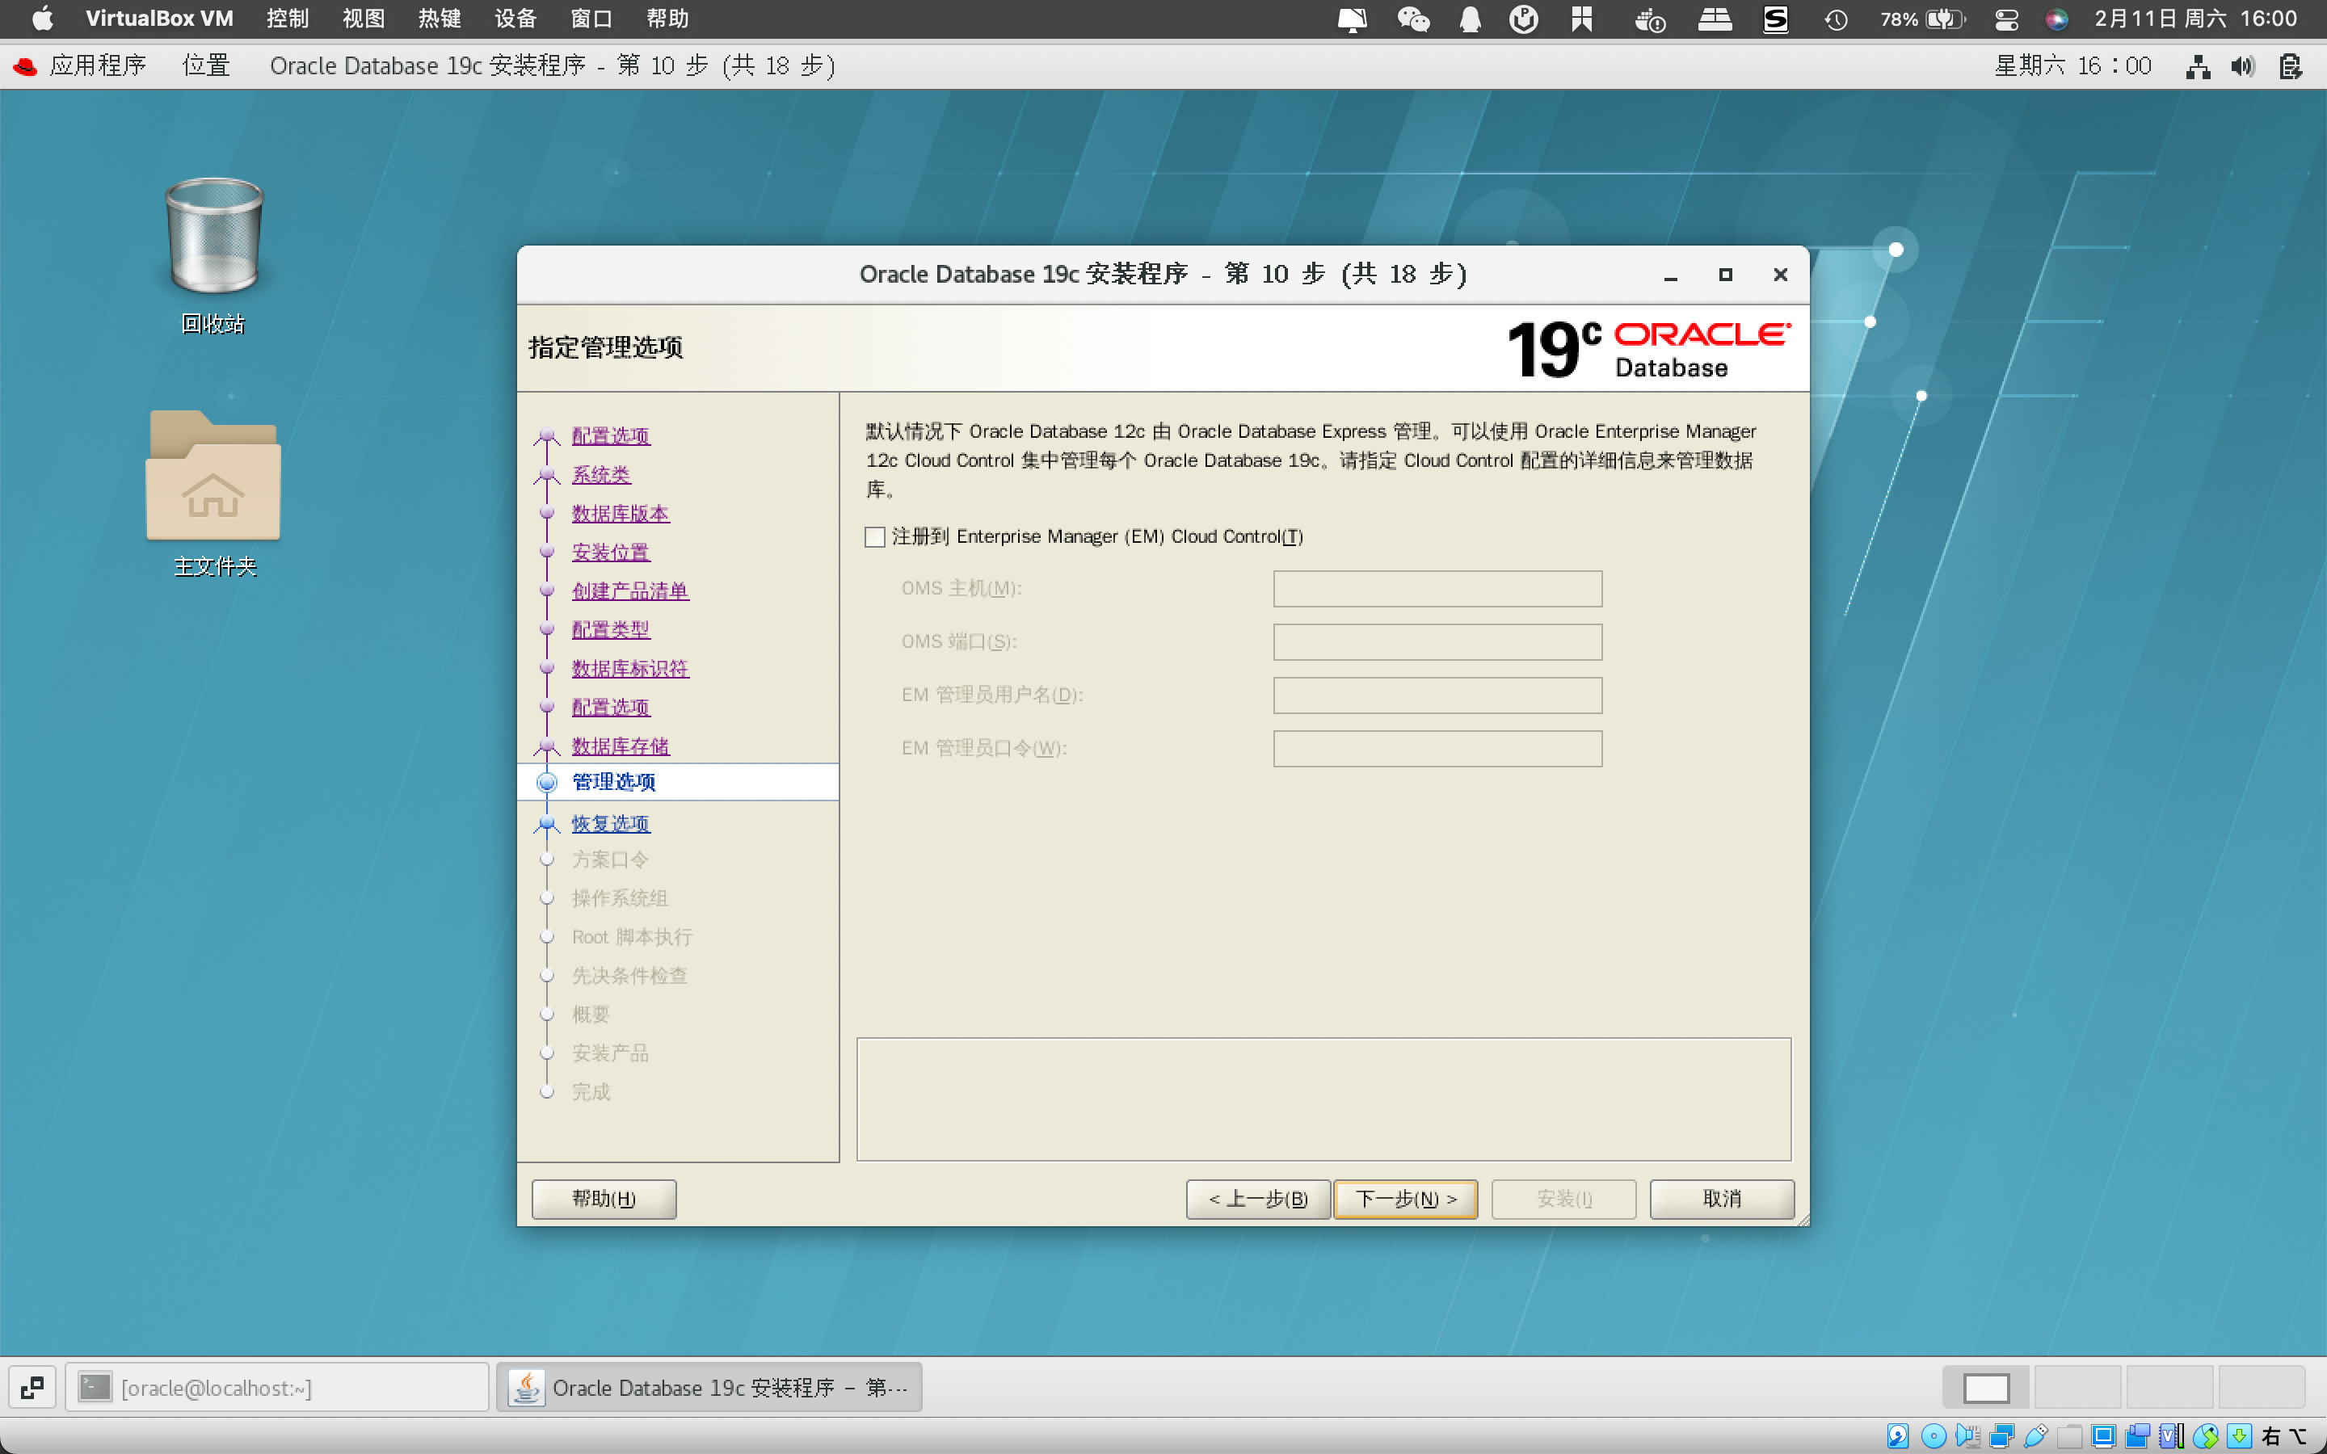Open macOS Control Center icon
This screenshot has height=1454, width=2327.
(2006, 19)
